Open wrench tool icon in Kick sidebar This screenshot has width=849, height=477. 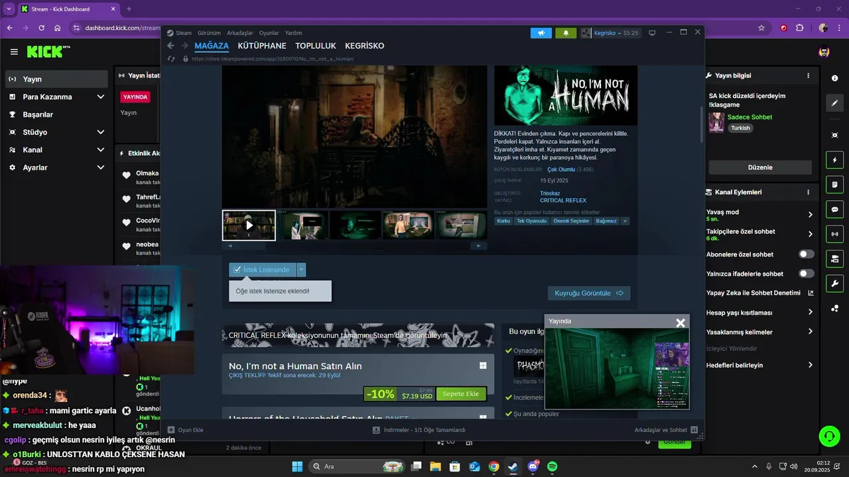[834, 283]
